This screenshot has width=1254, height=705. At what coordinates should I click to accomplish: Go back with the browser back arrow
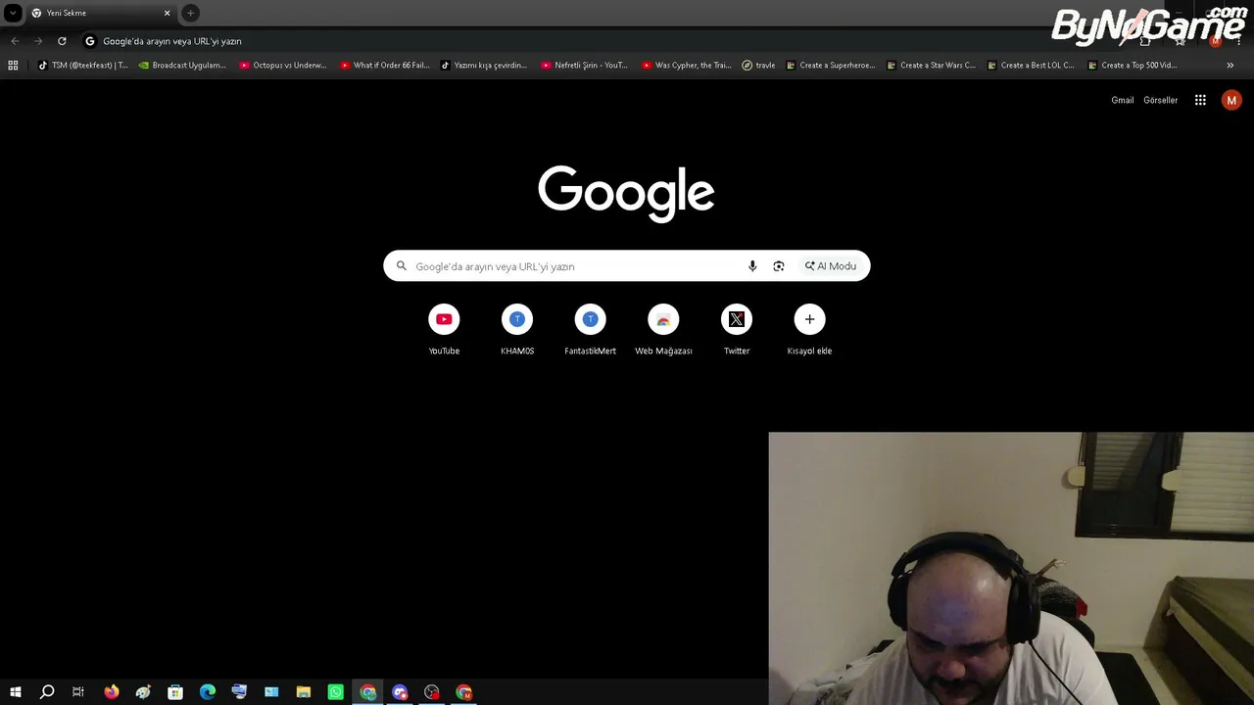(15, 41)
